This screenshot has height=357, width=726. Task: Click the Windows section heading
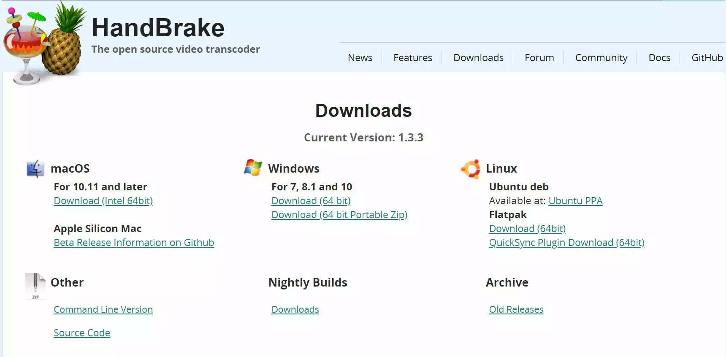(294, 169)
